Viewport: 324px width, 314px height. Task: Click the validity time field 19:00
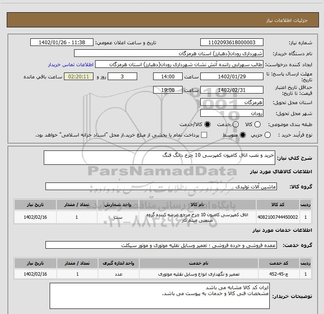coord(168,90)
